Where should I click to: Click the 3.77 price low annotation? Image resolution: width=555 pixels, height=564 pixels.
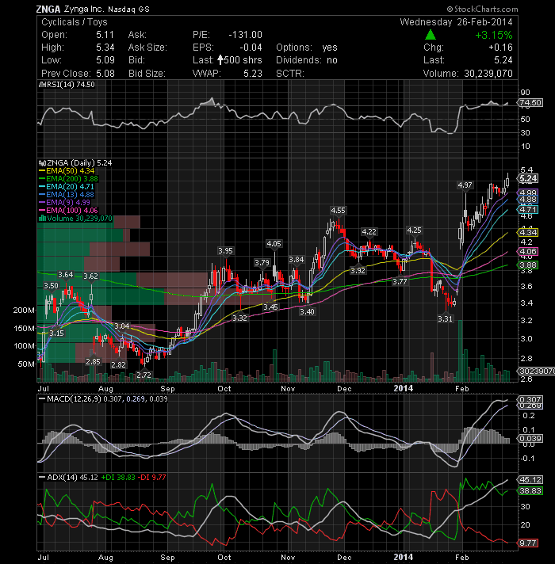click(x=400, y=282)
